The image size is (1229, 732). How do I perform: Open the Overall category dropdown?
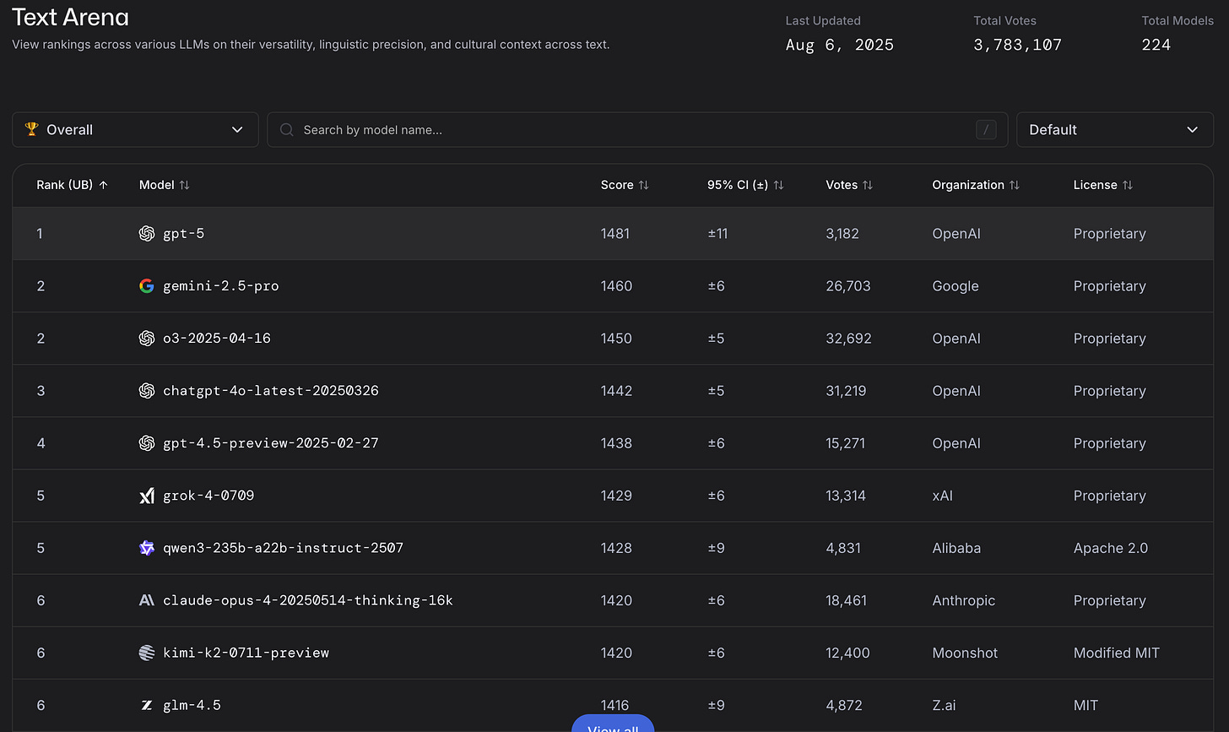pyautogui.click(x=135, y=129)
